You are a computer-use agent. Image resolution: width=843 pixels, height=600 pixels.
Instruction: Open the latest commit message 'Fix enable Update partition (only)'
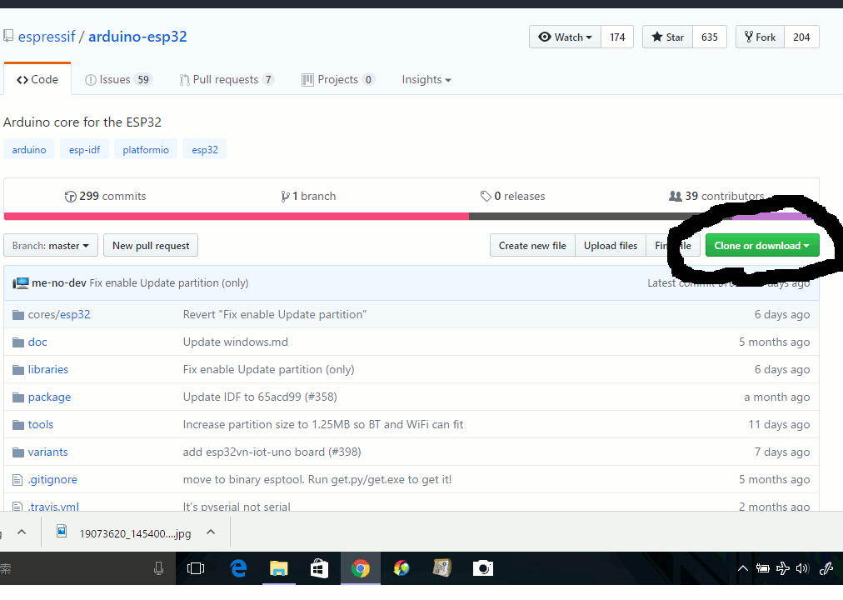(169, 282)
